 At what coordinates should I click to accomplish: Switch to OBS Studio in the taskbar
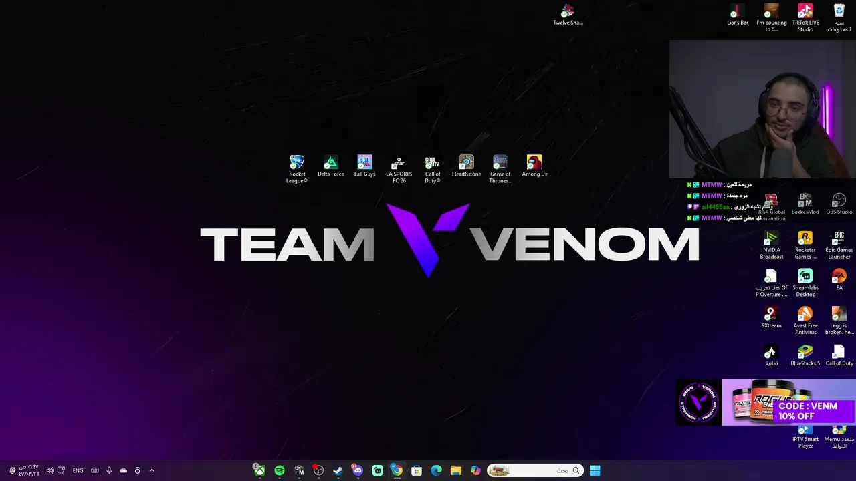click(318, 470)
